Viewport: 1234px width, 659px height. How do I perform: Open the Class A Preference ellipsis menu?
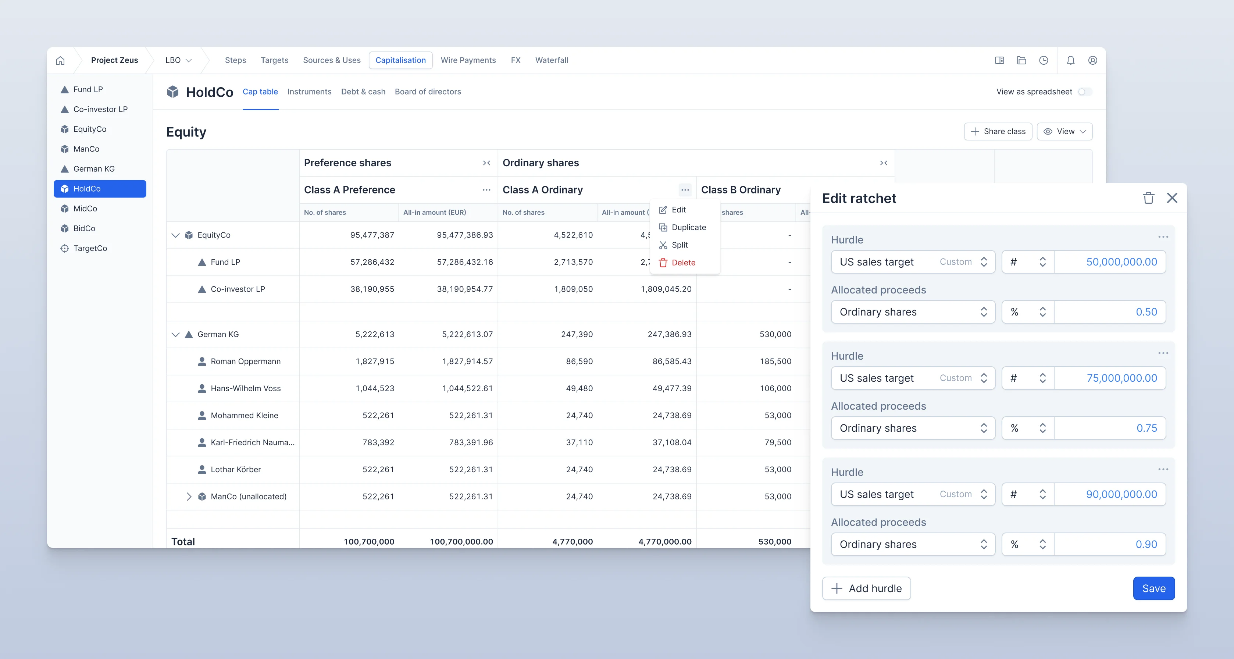[x=487, y=190]
